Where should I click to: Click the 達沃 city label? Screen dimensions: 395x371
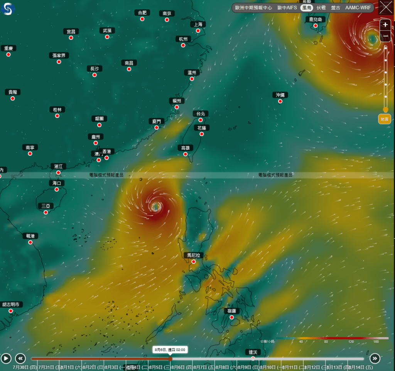pyautogui.click(x=253, y=352)
